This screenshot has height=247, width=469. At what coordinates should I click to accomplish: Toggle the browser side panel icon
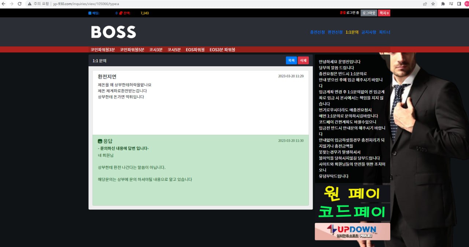click(459, 4)
